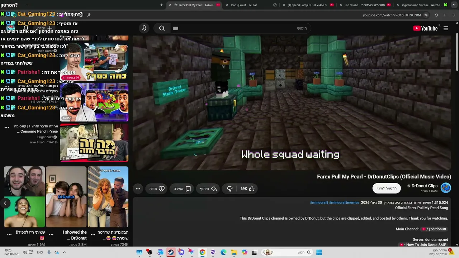Play the 7:19 dog video thumbnail
This screenshot has height=258, width=459.
(94, 143)
